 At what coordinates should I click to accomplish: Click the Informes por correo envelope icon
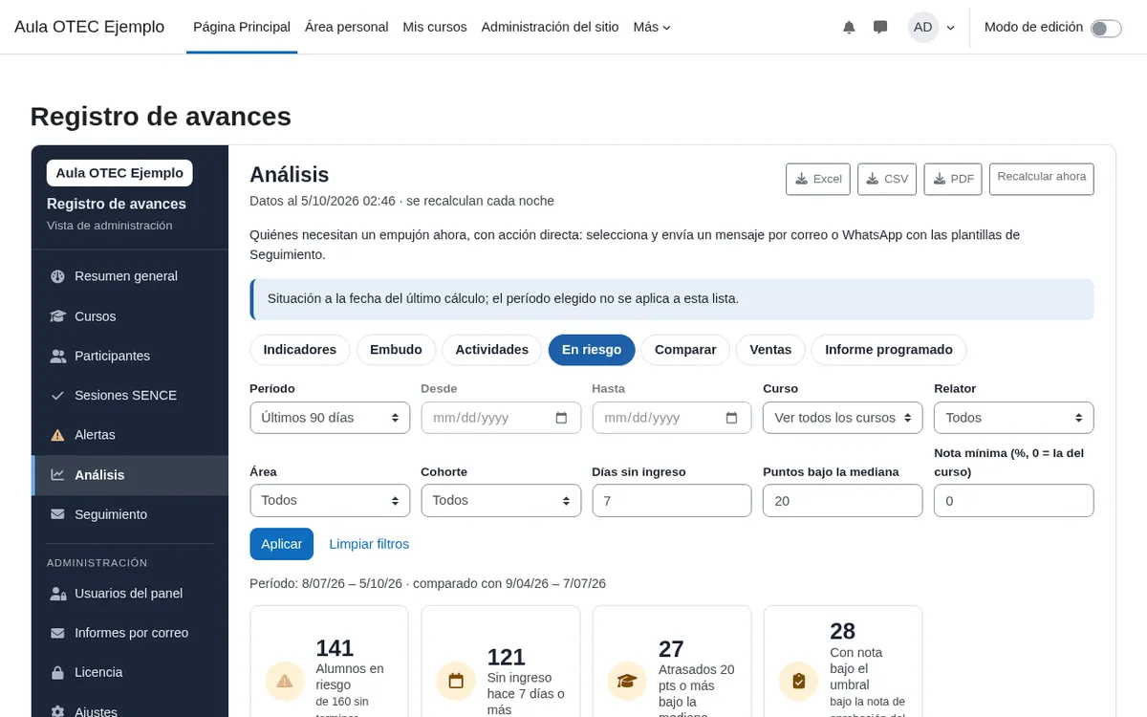pos(57,633)
